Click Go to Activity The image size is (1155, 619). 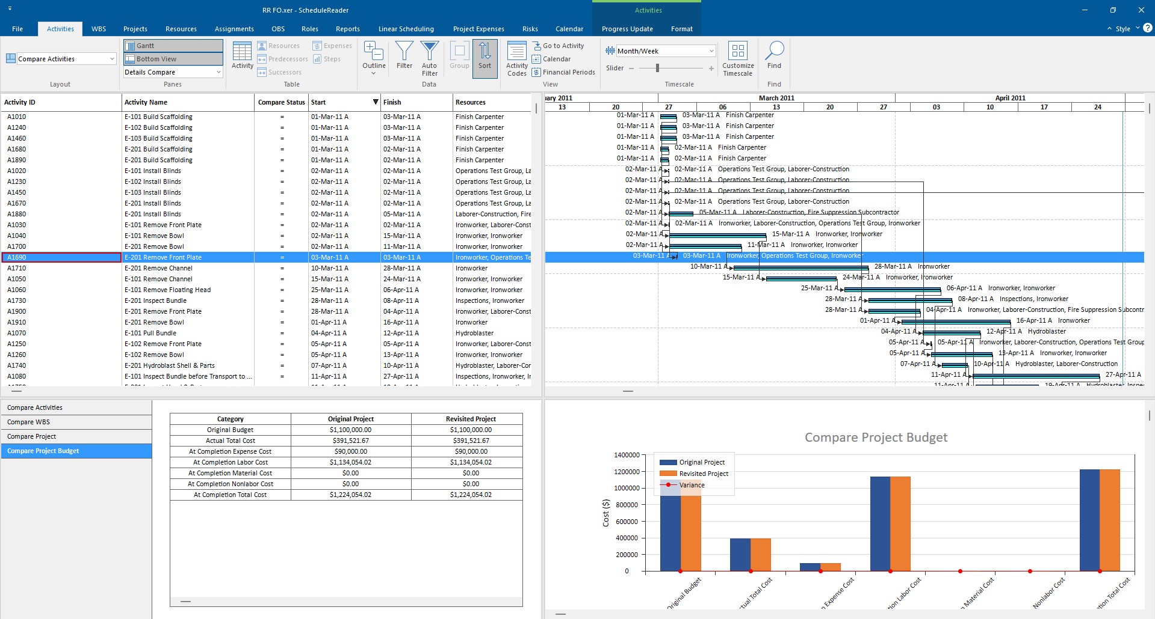tap(558, 46)
